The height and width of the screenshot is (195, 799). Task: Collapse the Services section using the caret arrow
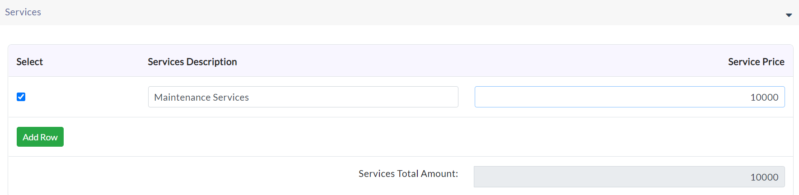click(789, 15)
